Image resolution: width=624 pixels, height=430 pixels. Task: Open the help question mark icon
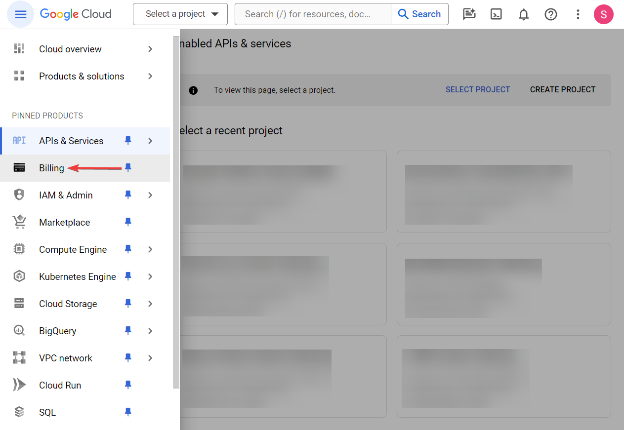(550, 14)
